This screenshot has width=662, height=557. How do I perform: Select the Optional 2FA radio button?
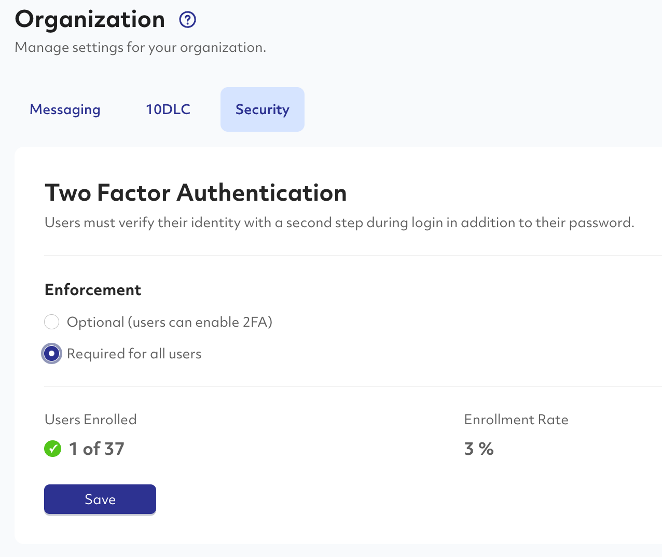pos(52,322)
